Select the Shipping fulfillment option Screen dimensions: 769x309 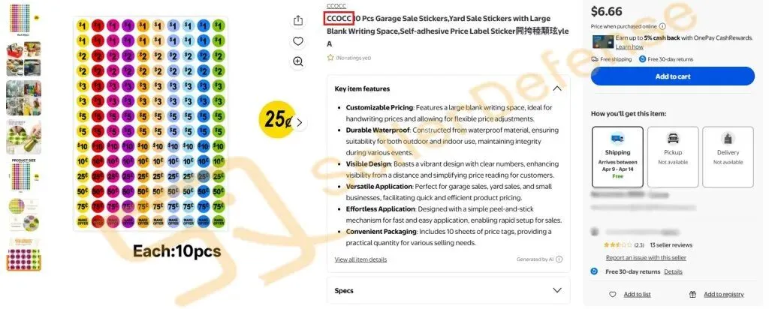pyautogui.click(x=617, y=156)
